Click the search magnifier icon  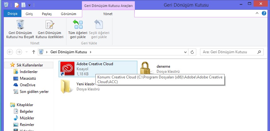[x=259, y=52]
